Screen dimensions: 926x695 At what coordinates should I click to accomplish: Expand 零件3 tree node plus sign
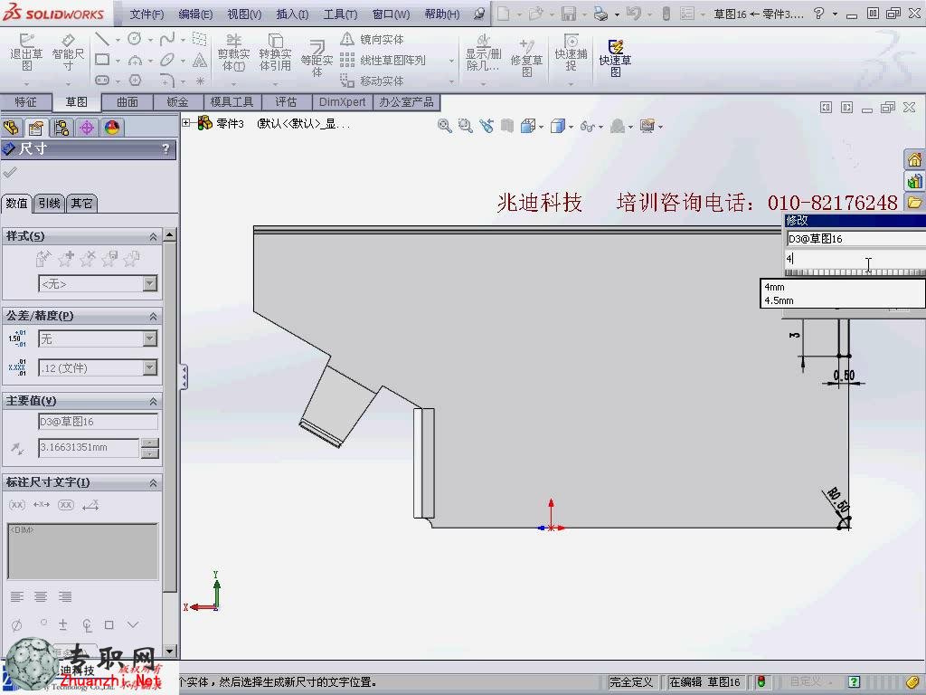click(x=186, y=123)
